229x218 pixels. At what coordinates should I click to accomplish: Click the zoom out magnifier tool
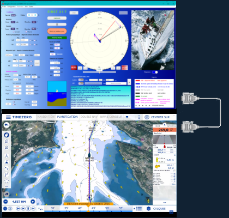[x=7, y=148]
